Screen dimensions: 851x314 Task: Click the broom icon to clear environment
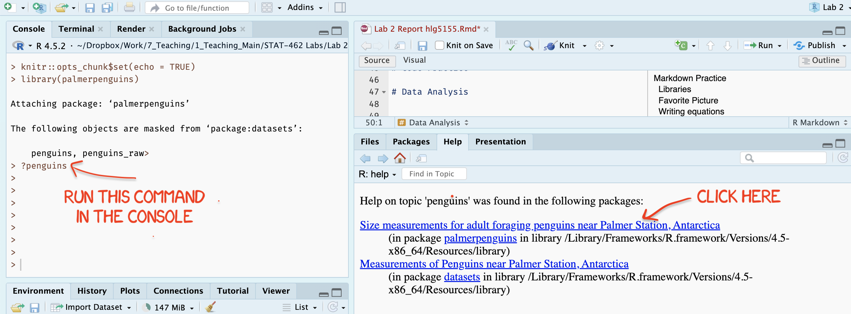coord(210,307)
